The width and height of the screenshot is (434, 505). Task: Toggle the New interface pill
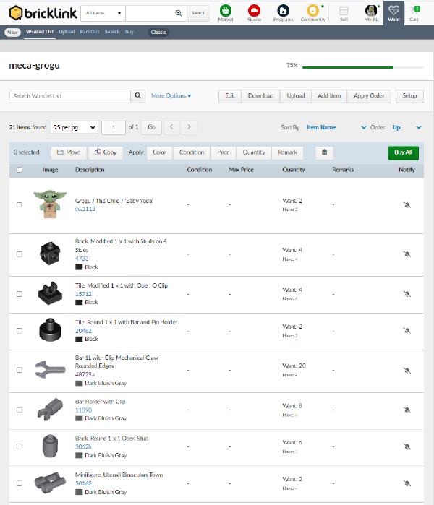pos(12,33)
